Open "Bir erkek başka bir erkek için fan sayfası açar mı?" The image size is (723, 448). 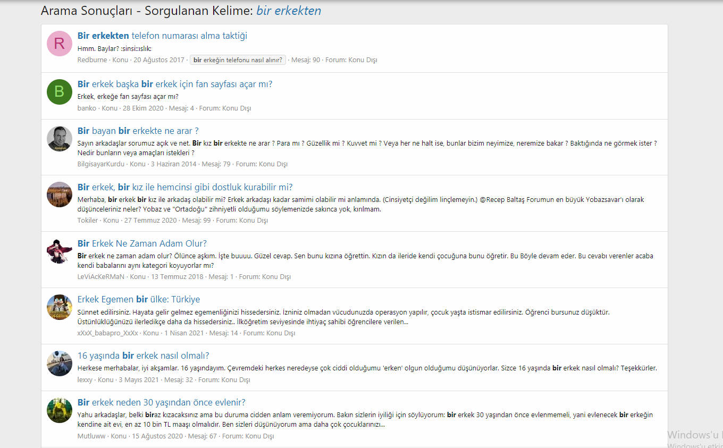[174, 84]
